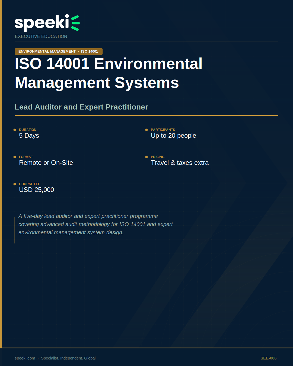The height and width of the screenshot is (366, 293).
Task: Click the vertical accent bar beside the description
Action: 15,228
